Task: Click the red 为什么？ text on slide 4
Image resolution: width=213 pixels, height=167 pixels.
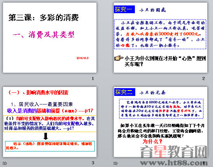Action: point(152,141)
